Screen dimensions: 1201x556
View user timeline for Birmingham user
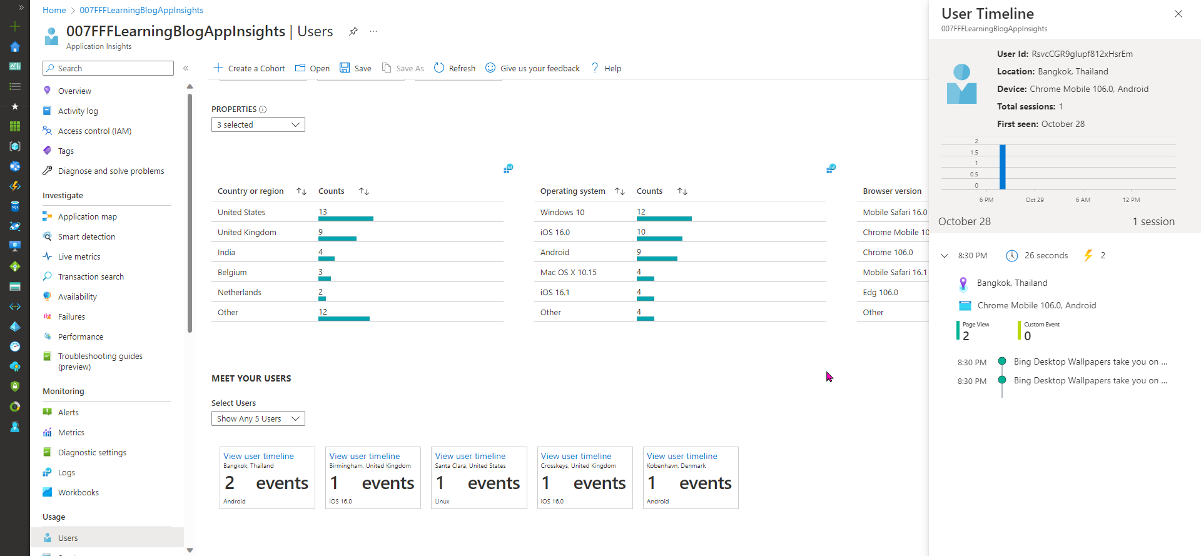click(x=365, y=457)
